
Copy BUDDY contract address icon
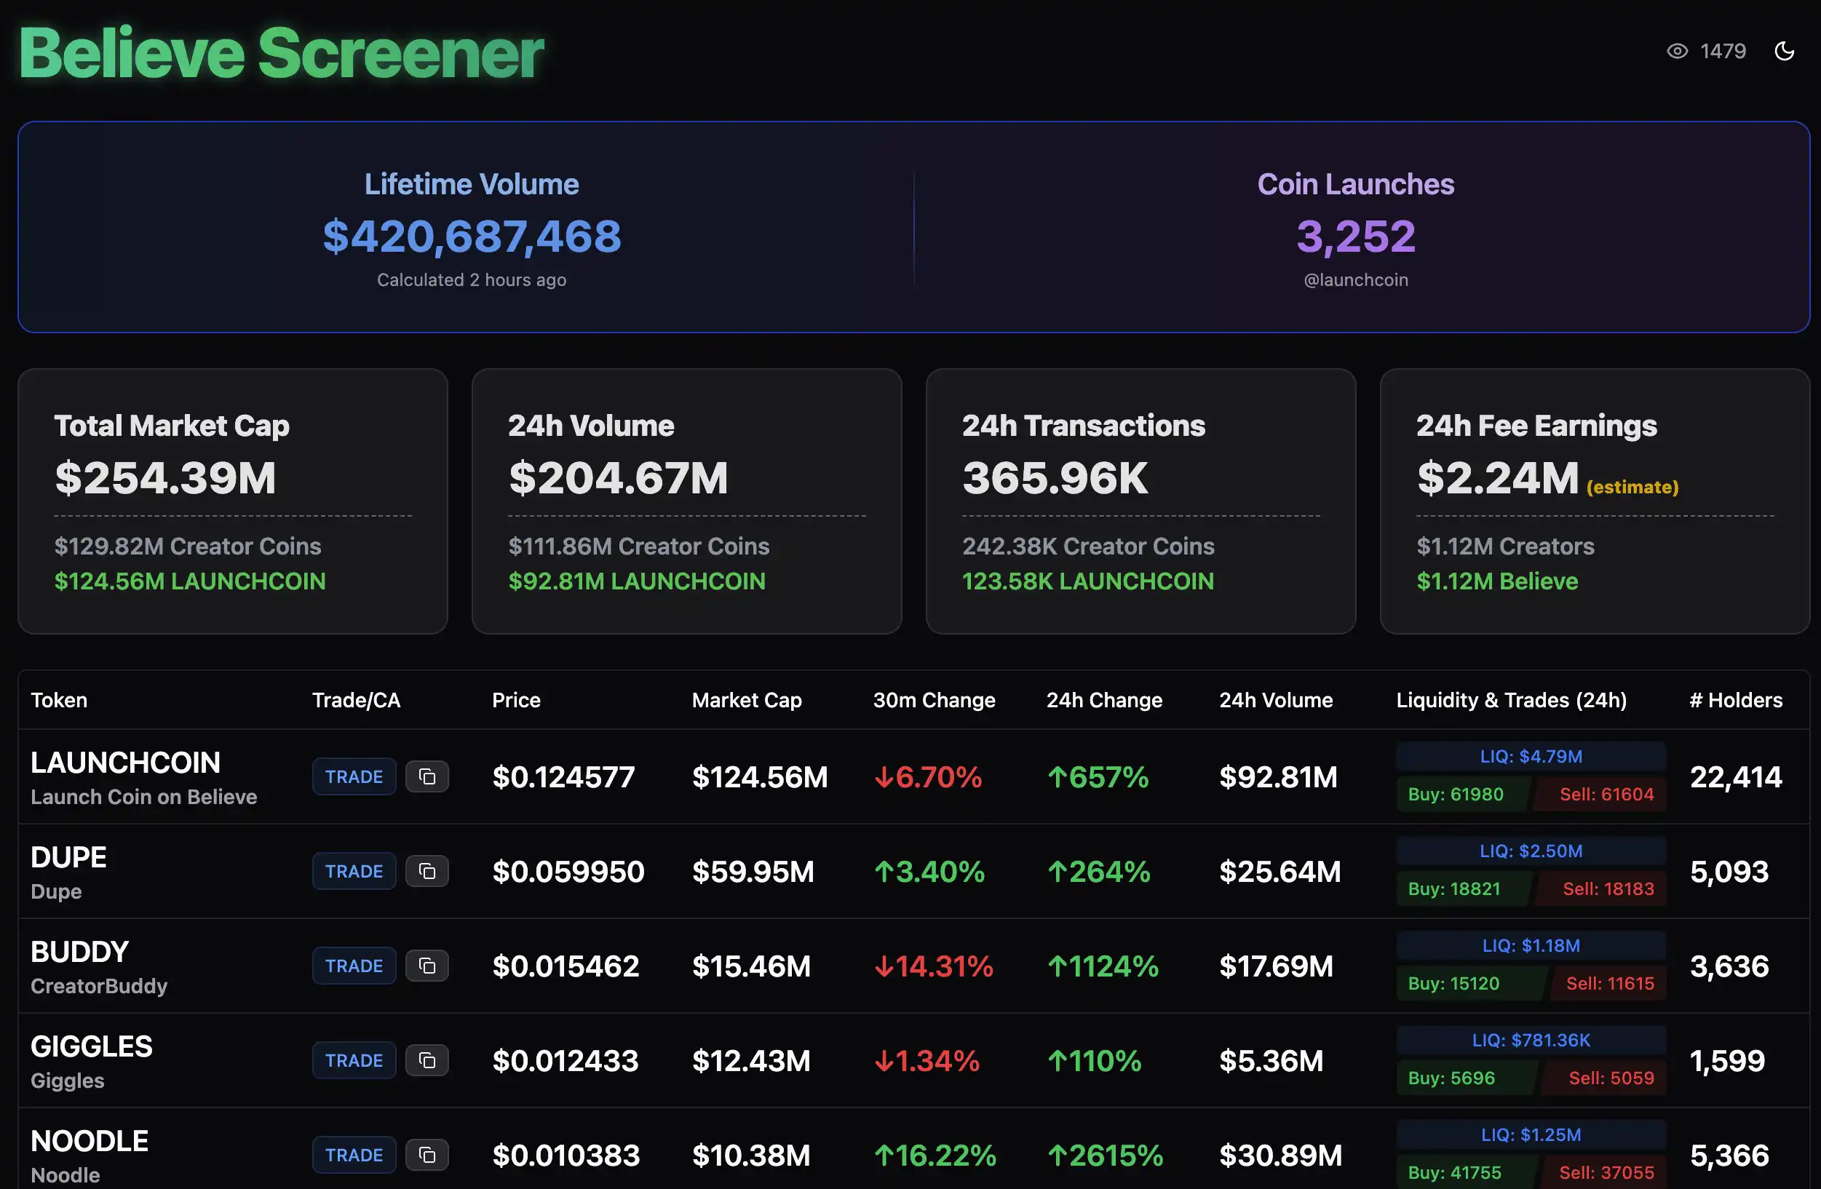pyautogui.click(x=427, y=966)
